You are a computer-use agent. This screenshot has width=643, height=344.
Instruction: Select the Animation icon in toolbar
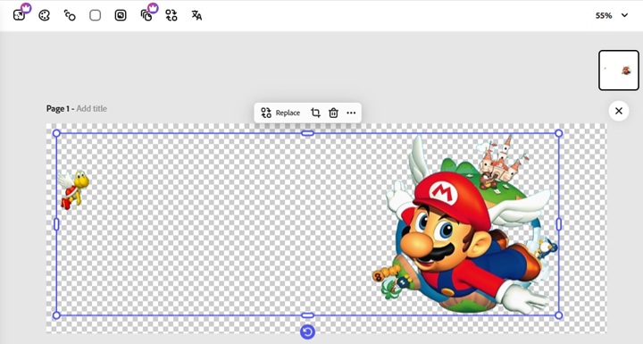70,15
